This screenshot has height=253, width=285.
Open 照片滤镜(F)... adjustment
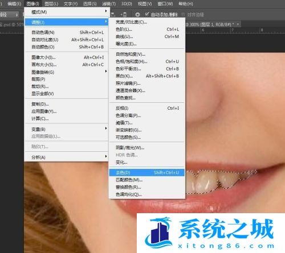(x=147, y=83)
